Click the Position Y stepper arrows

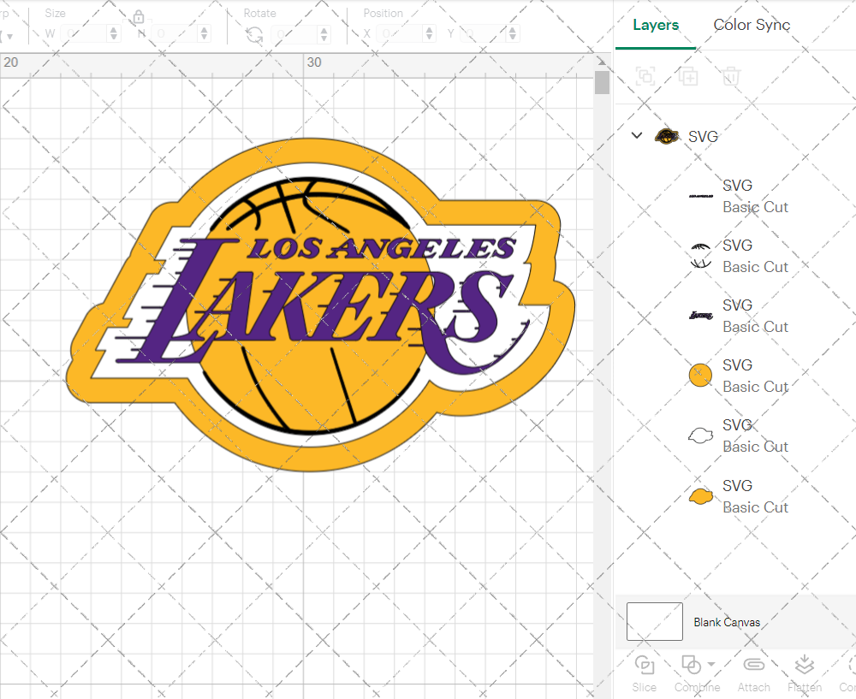513,34
